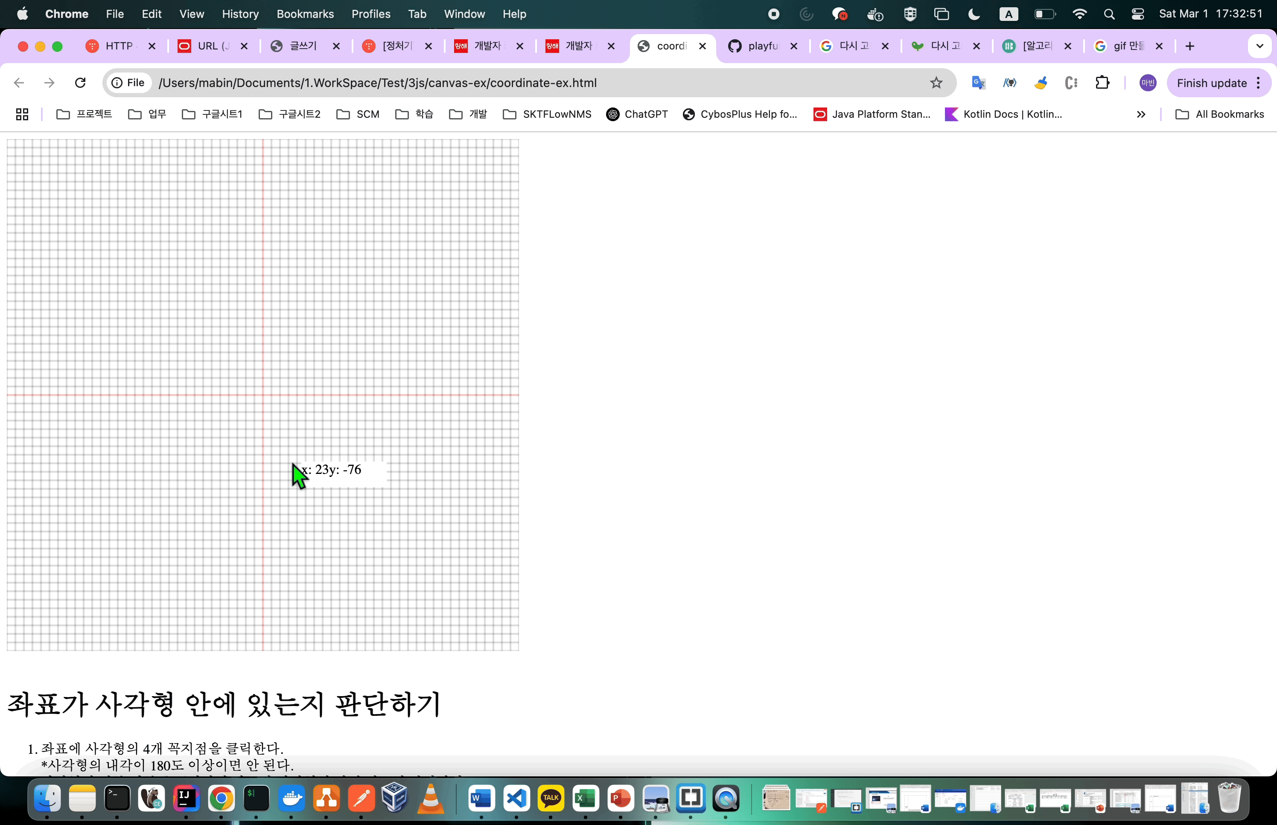Screen dimensions: 1277x825
Task: Click the red axis origin on the grid
Action: pyautogui.click(x=262, y=395)
